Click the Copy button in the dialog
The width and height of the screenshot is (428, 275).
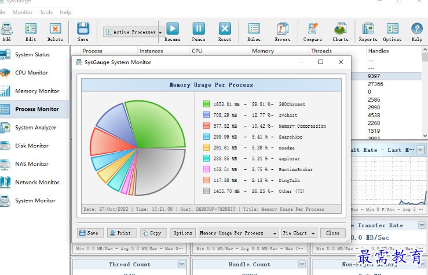[153, 233]
